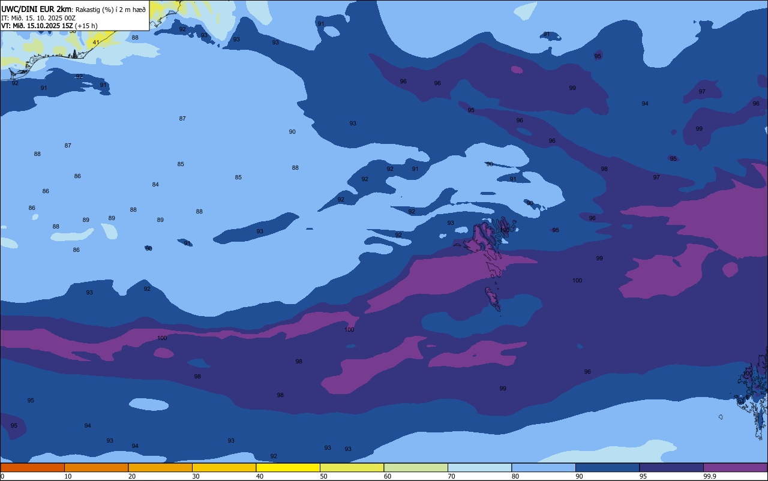Click the legend tick label "70"

click(x=452, y=476)
